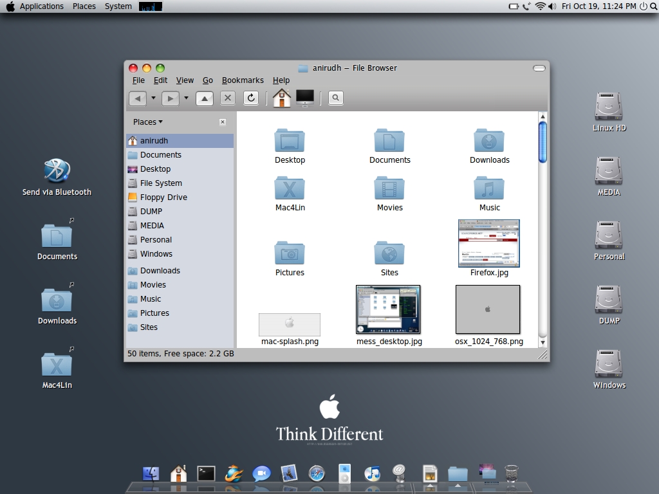Viewport: 659px width, 494px height.
Task: Open the iChat bubble icon in the dock
Action: pyautogui.click(x=261, y=474)
